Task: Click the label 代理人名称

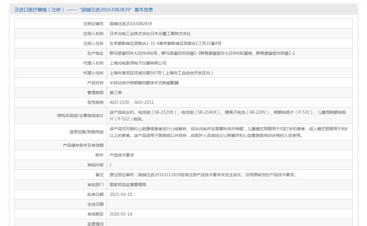Action: 93,63
